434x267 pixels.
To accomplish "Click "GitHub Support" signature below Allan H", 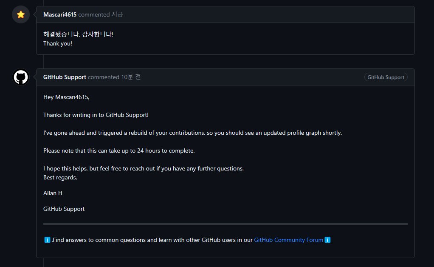I will coord(64,209).
